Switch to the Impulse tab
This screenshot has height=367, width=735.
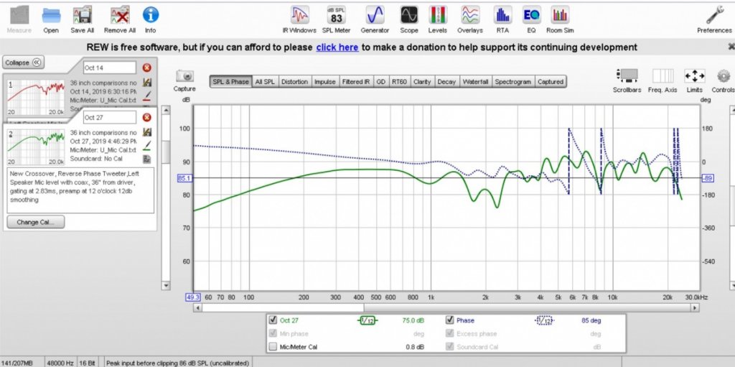tap(325, 82)
